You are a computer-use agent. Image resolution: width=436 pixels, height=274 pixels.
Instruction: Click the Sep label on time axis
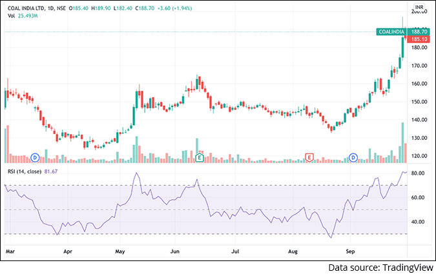point(350,251)
